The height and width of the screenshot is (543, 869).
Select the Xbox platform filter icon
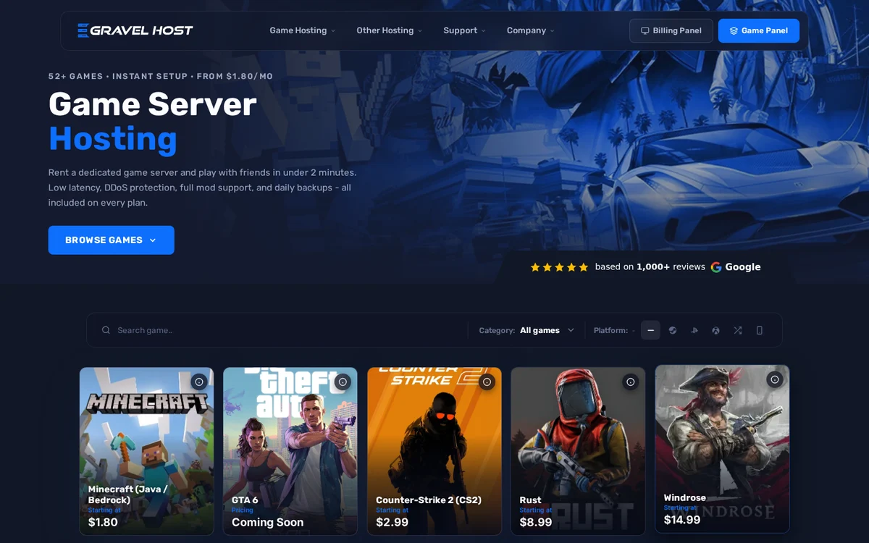[715, 330]
